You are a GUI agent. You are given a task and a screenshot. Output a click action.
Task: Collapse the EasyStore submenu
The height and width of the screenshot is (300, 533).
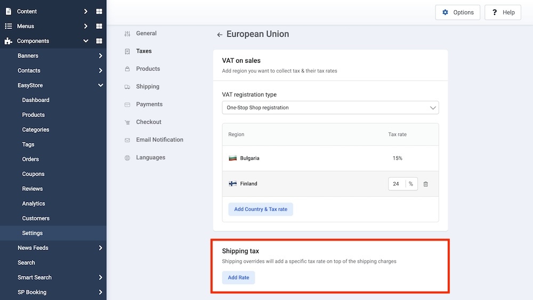click(x=100, y=85)
